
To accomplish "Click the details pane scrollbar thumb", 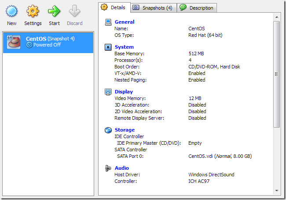I will 276,74.
